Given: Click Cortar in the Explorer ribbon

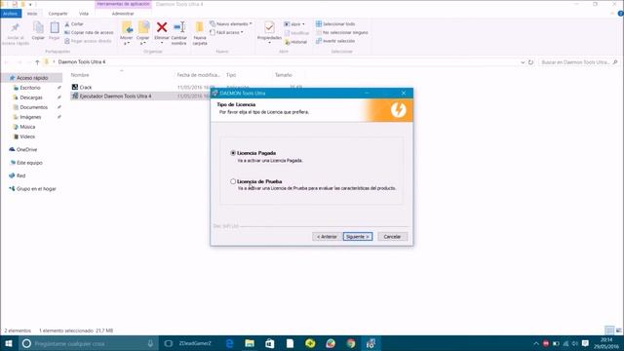Looking at the screenshot, I should [74, 24].
